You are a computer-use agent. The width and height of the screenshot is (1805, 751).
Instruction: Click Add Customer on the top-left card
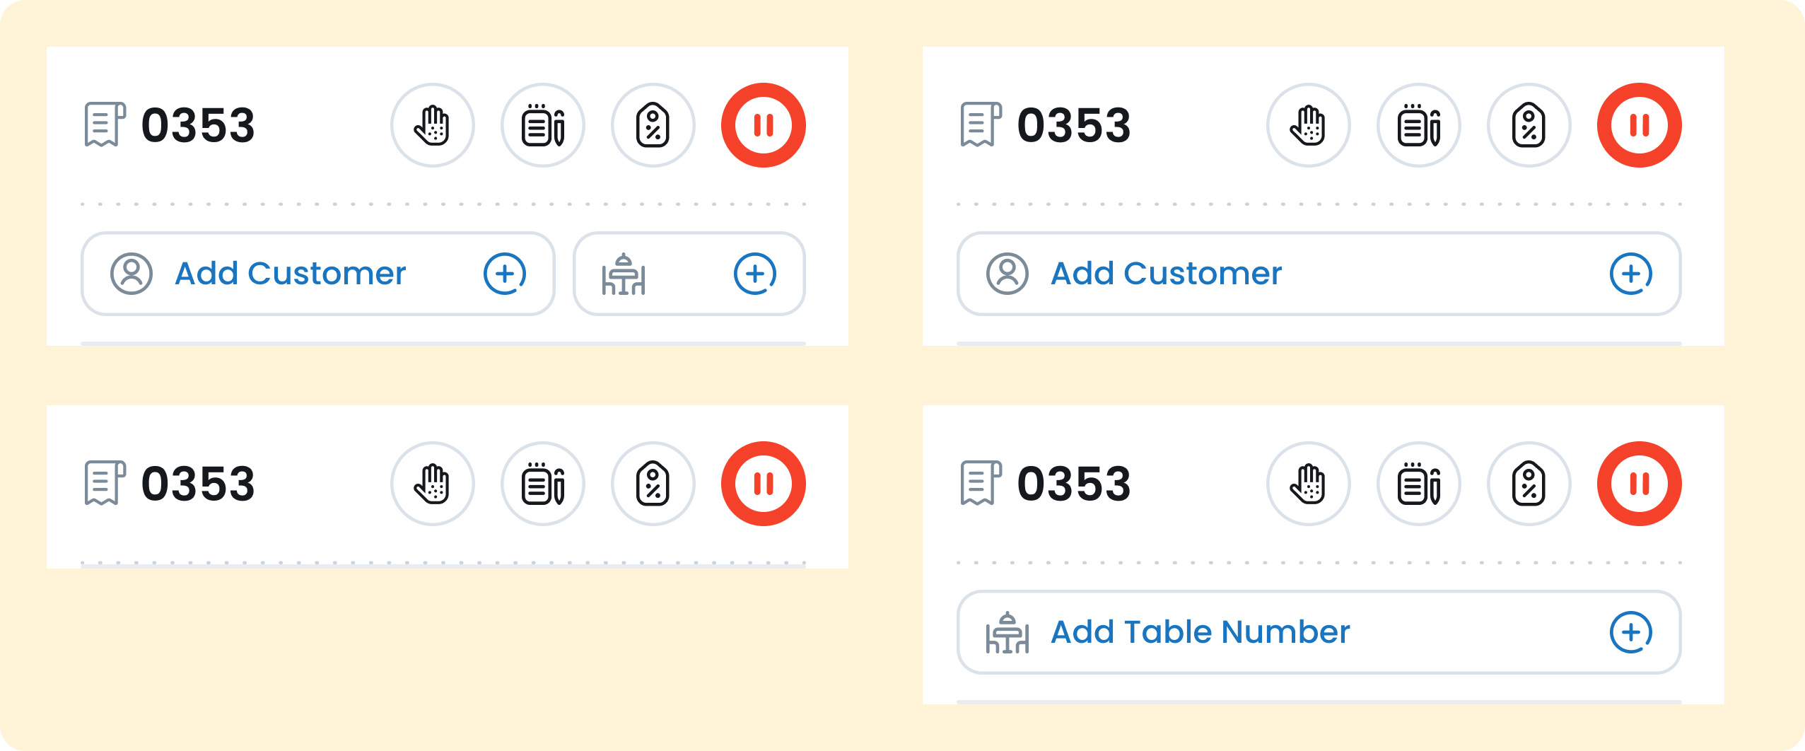click(x=291, y=274)
